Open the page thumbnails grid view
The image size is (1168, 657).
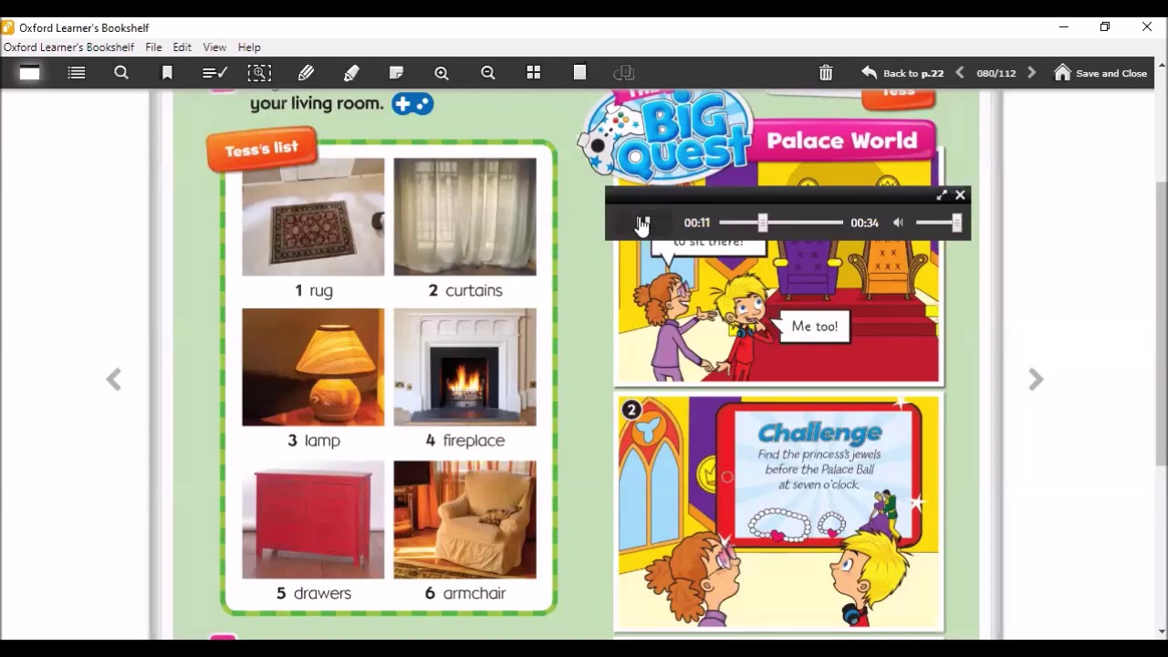[534, 73]
